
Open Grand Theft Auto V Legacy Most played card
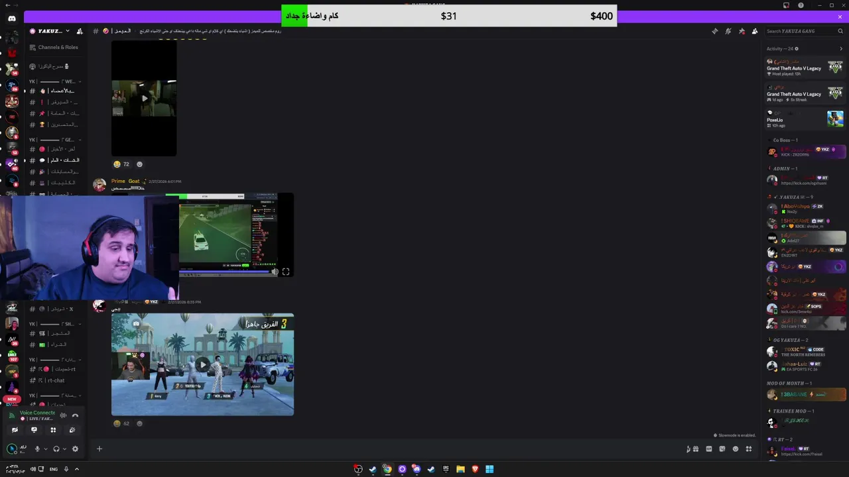(805, 68)
